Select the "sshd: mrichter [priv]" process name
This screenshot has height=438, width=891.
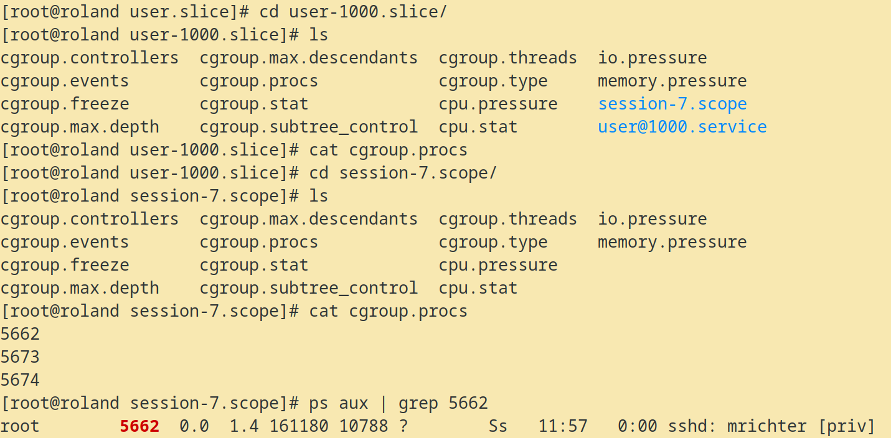click(771, 426)
